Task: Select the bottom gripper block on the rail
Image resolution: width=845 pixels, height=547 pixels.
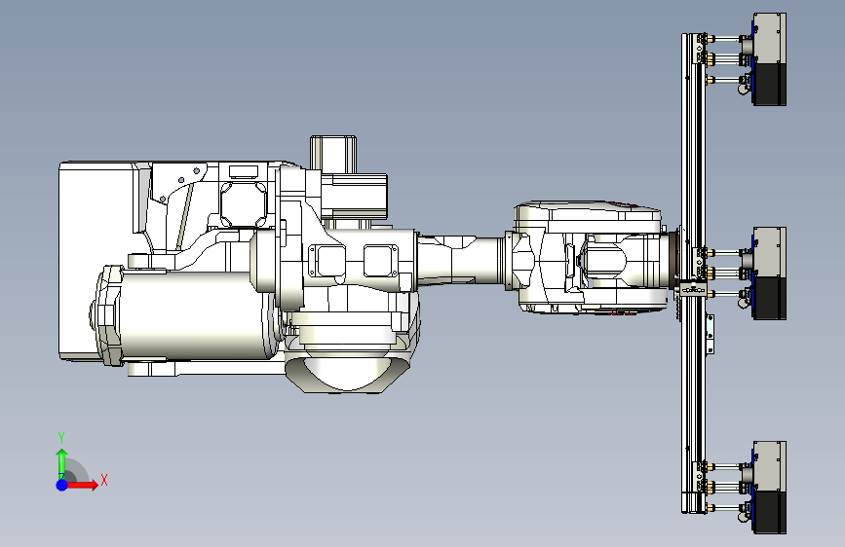Action: [769, 488]
